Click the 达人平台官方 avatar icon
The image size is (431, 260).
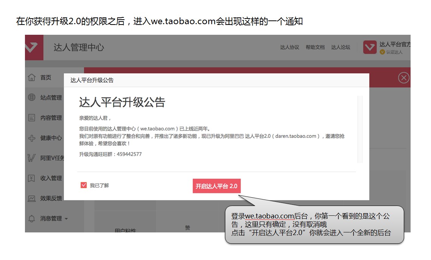coord(370,47)
